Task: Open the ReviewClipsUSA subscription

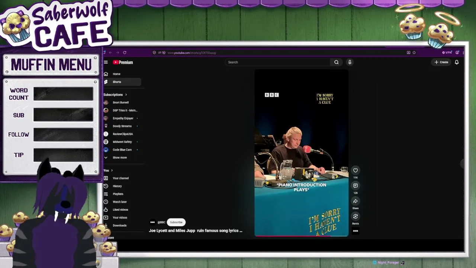Action: (x=122, y=134)
